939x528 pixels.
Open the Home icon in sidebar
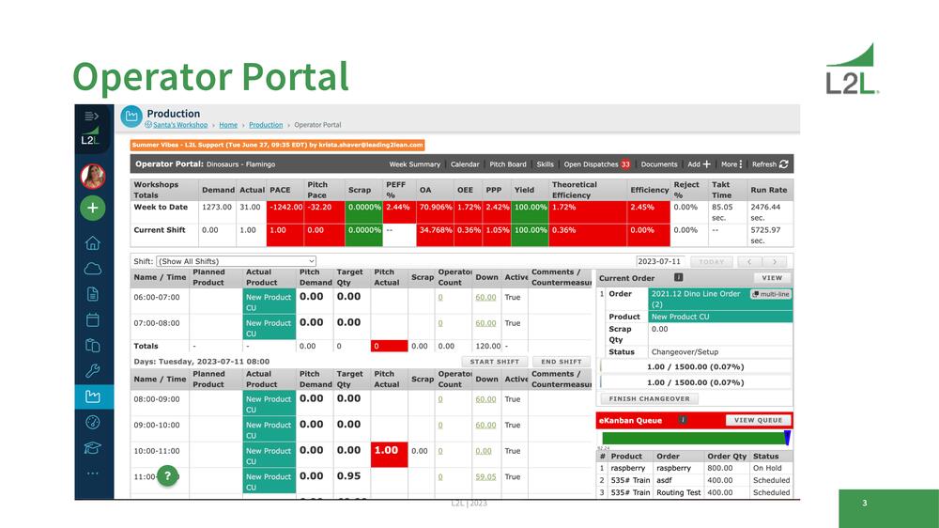click(x=92, y=243)
